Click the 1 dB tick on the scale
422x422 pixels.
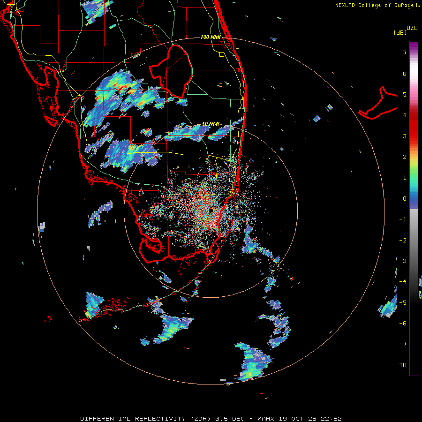(x=405, y=178)
